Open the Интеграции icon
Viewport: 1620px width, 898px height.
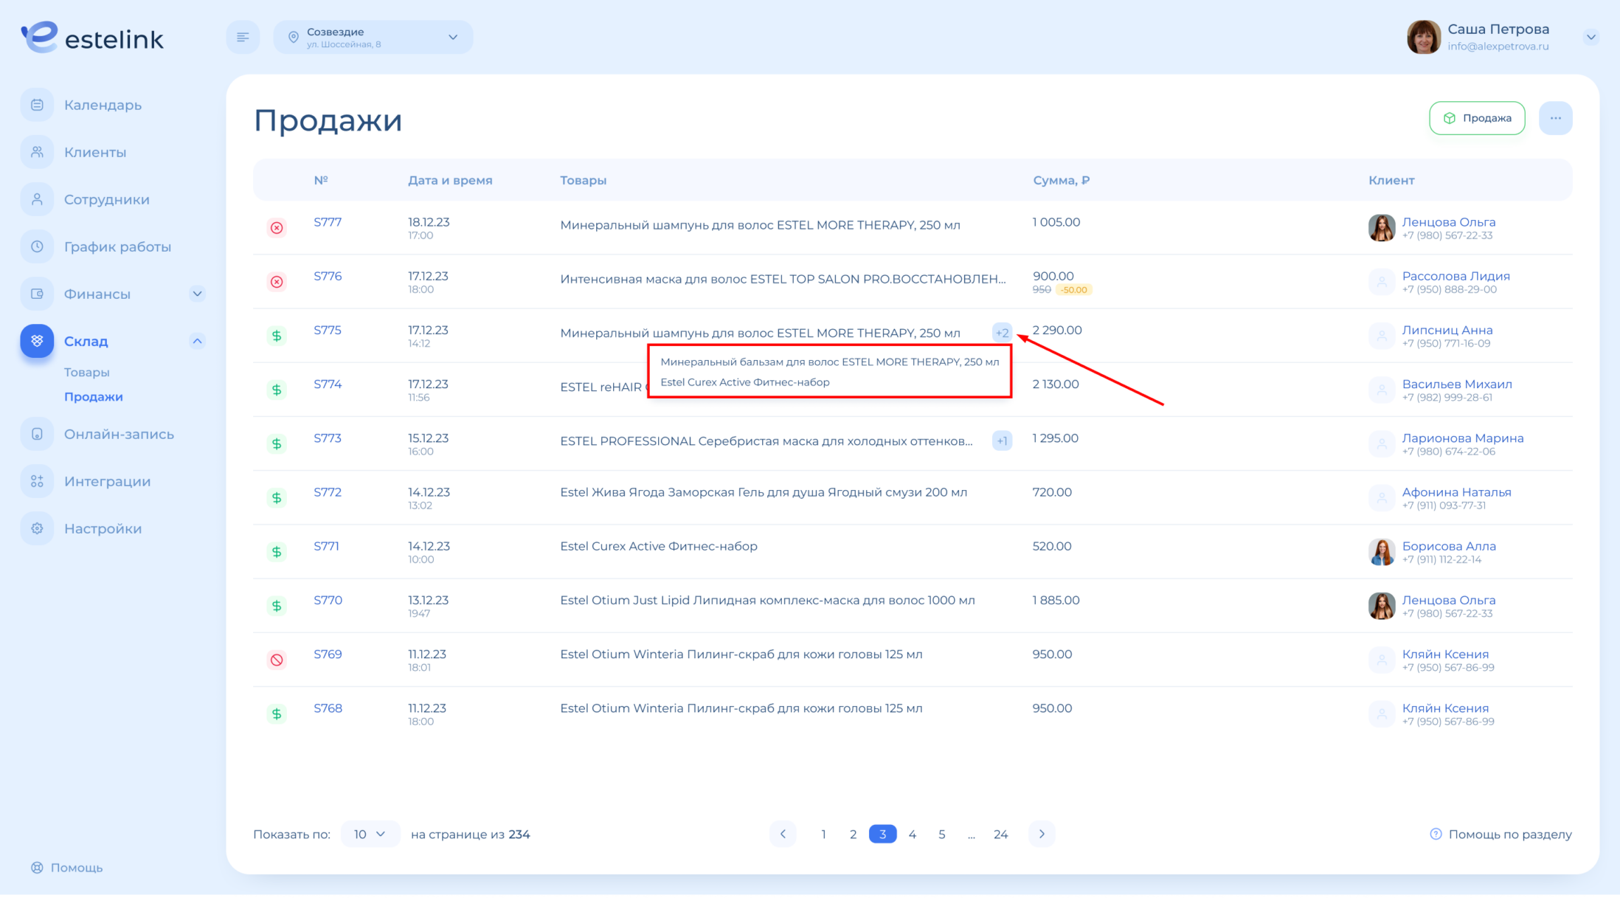(37, 481)
